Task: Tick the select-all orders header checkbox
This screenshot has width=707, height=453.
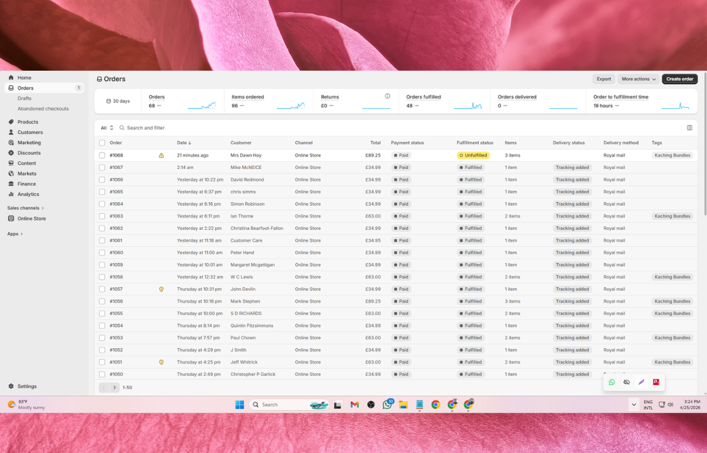Action: 102,143
